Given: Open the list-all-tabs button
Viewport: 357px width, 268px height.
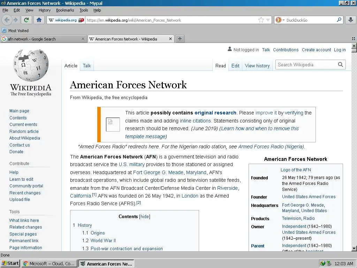Looking at the screenshot, I should click(354, 39).
